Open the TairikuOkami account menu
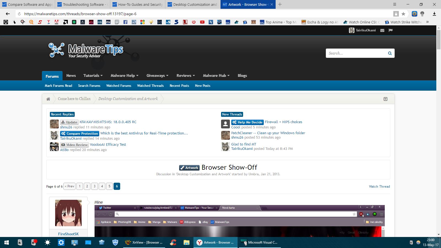Viewport: 441px width, 248px height. point(362,30)
